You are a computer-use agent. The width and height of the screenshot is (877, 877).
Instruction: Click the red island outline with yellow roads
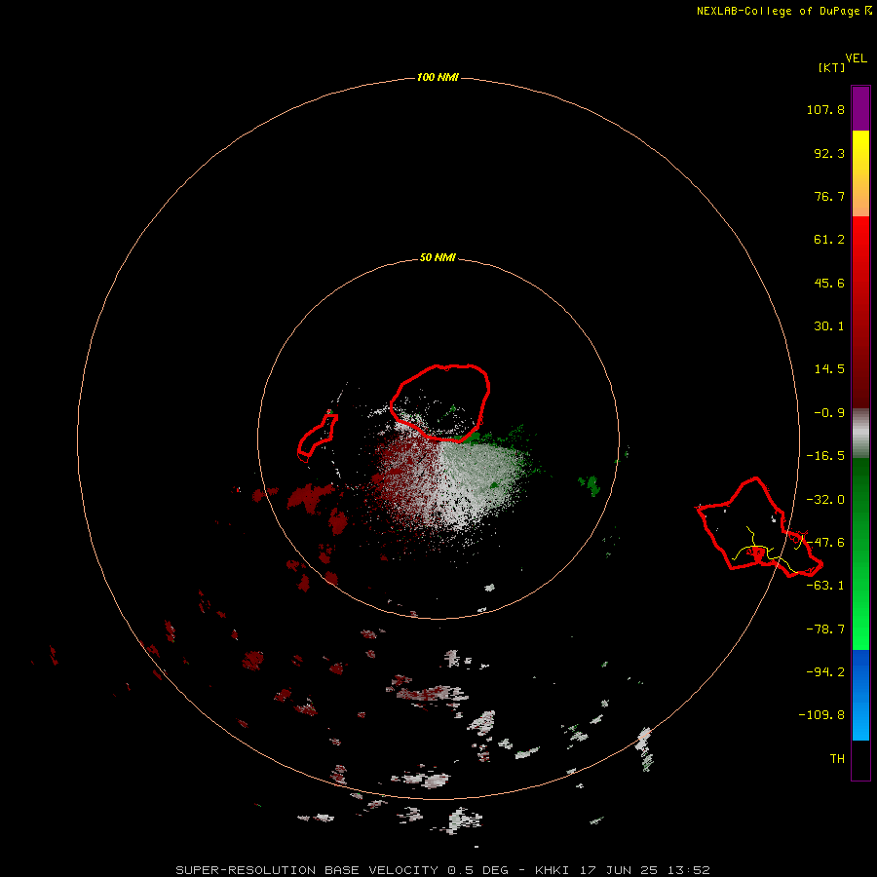[759, 527]
